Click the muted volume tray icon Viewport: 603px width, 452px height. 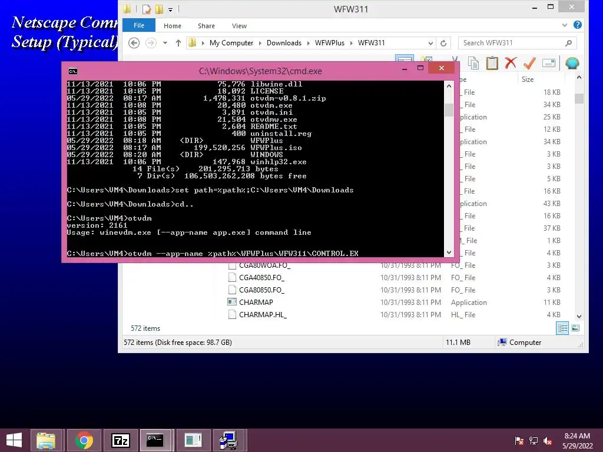click(548, 440)
